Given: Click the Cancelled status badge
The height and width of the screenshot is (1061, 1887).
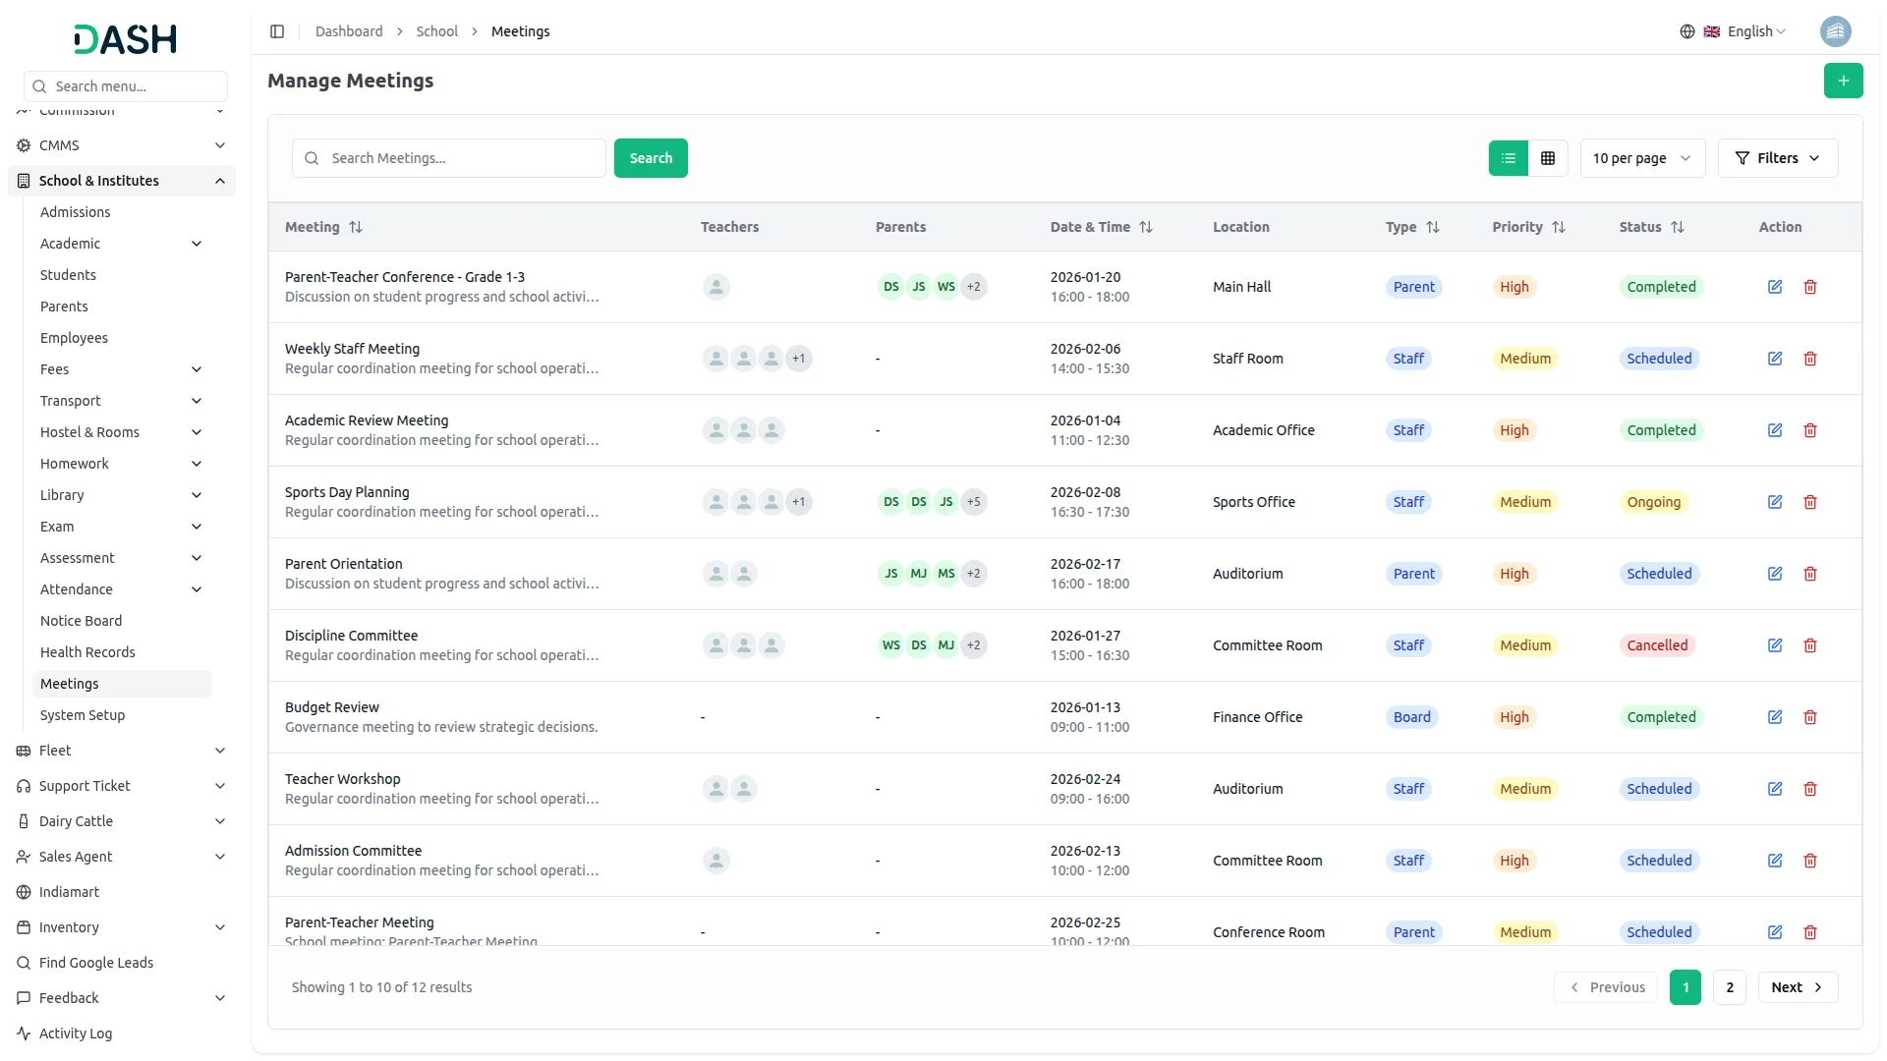Looking at the screenshot, I should point(1657,645).
